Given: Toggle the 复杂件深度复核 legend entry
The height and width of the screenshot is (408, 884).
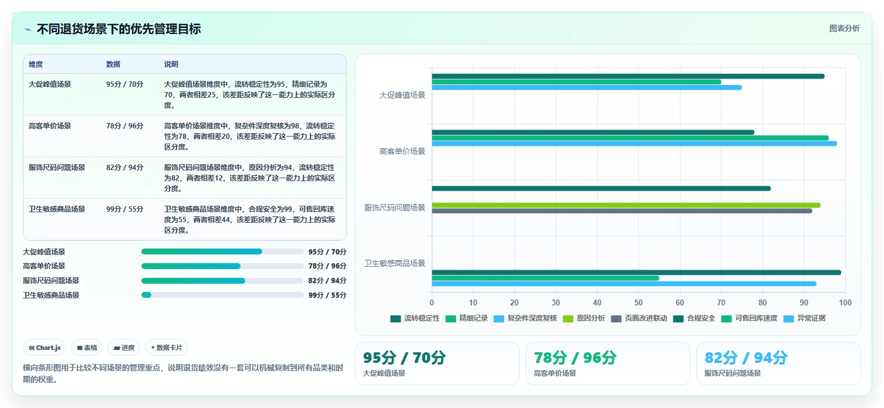Looking at the screenshot, I should (x=525, y=318).
